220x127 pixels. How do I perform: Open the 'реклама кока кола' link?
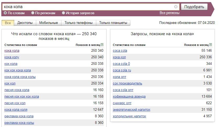pyautogui.click(x=19, y=116)
